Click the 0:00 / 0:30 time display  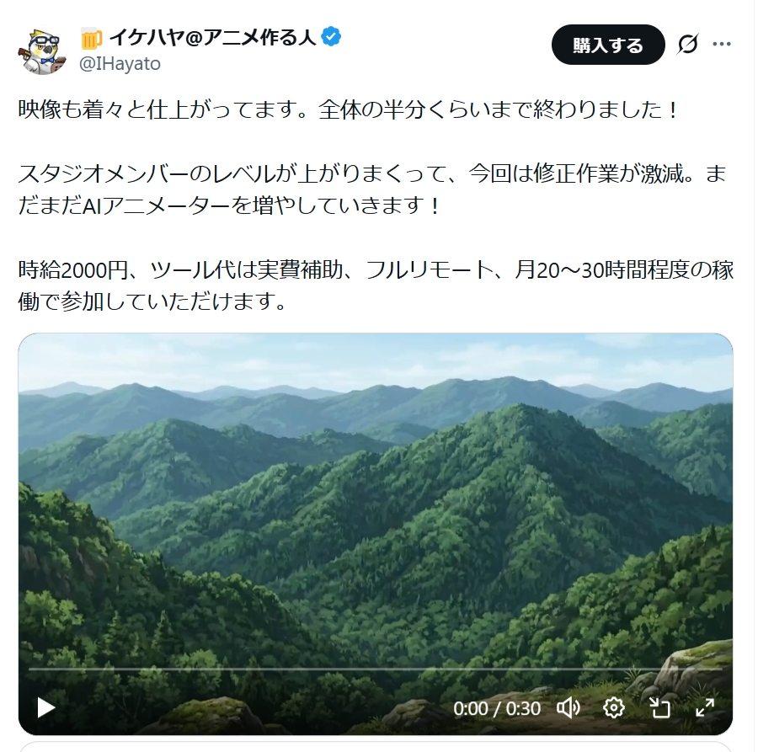point(497,708)
